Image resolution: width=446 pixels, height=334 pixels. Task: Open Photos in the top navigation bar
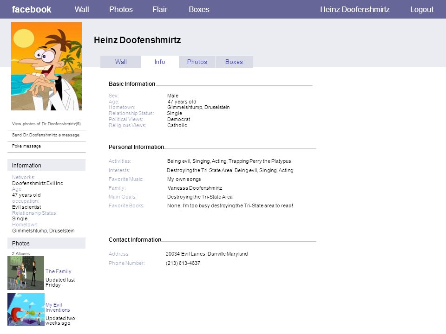pyautogui.click(x=121, y=9)
